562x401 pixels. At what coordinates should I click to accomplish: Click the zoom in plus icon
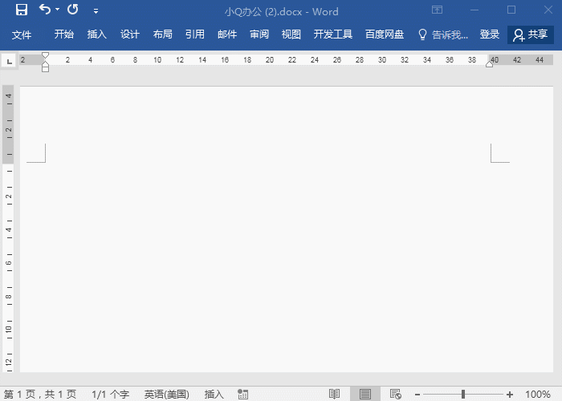pyautogui.click(x=510, y=394)
